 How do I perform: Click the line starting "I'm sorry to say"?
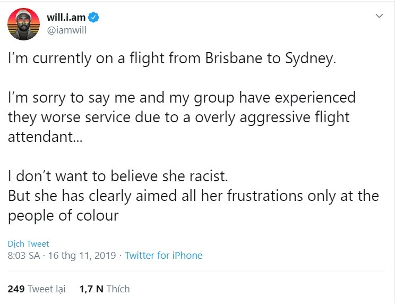pos(182,98)
